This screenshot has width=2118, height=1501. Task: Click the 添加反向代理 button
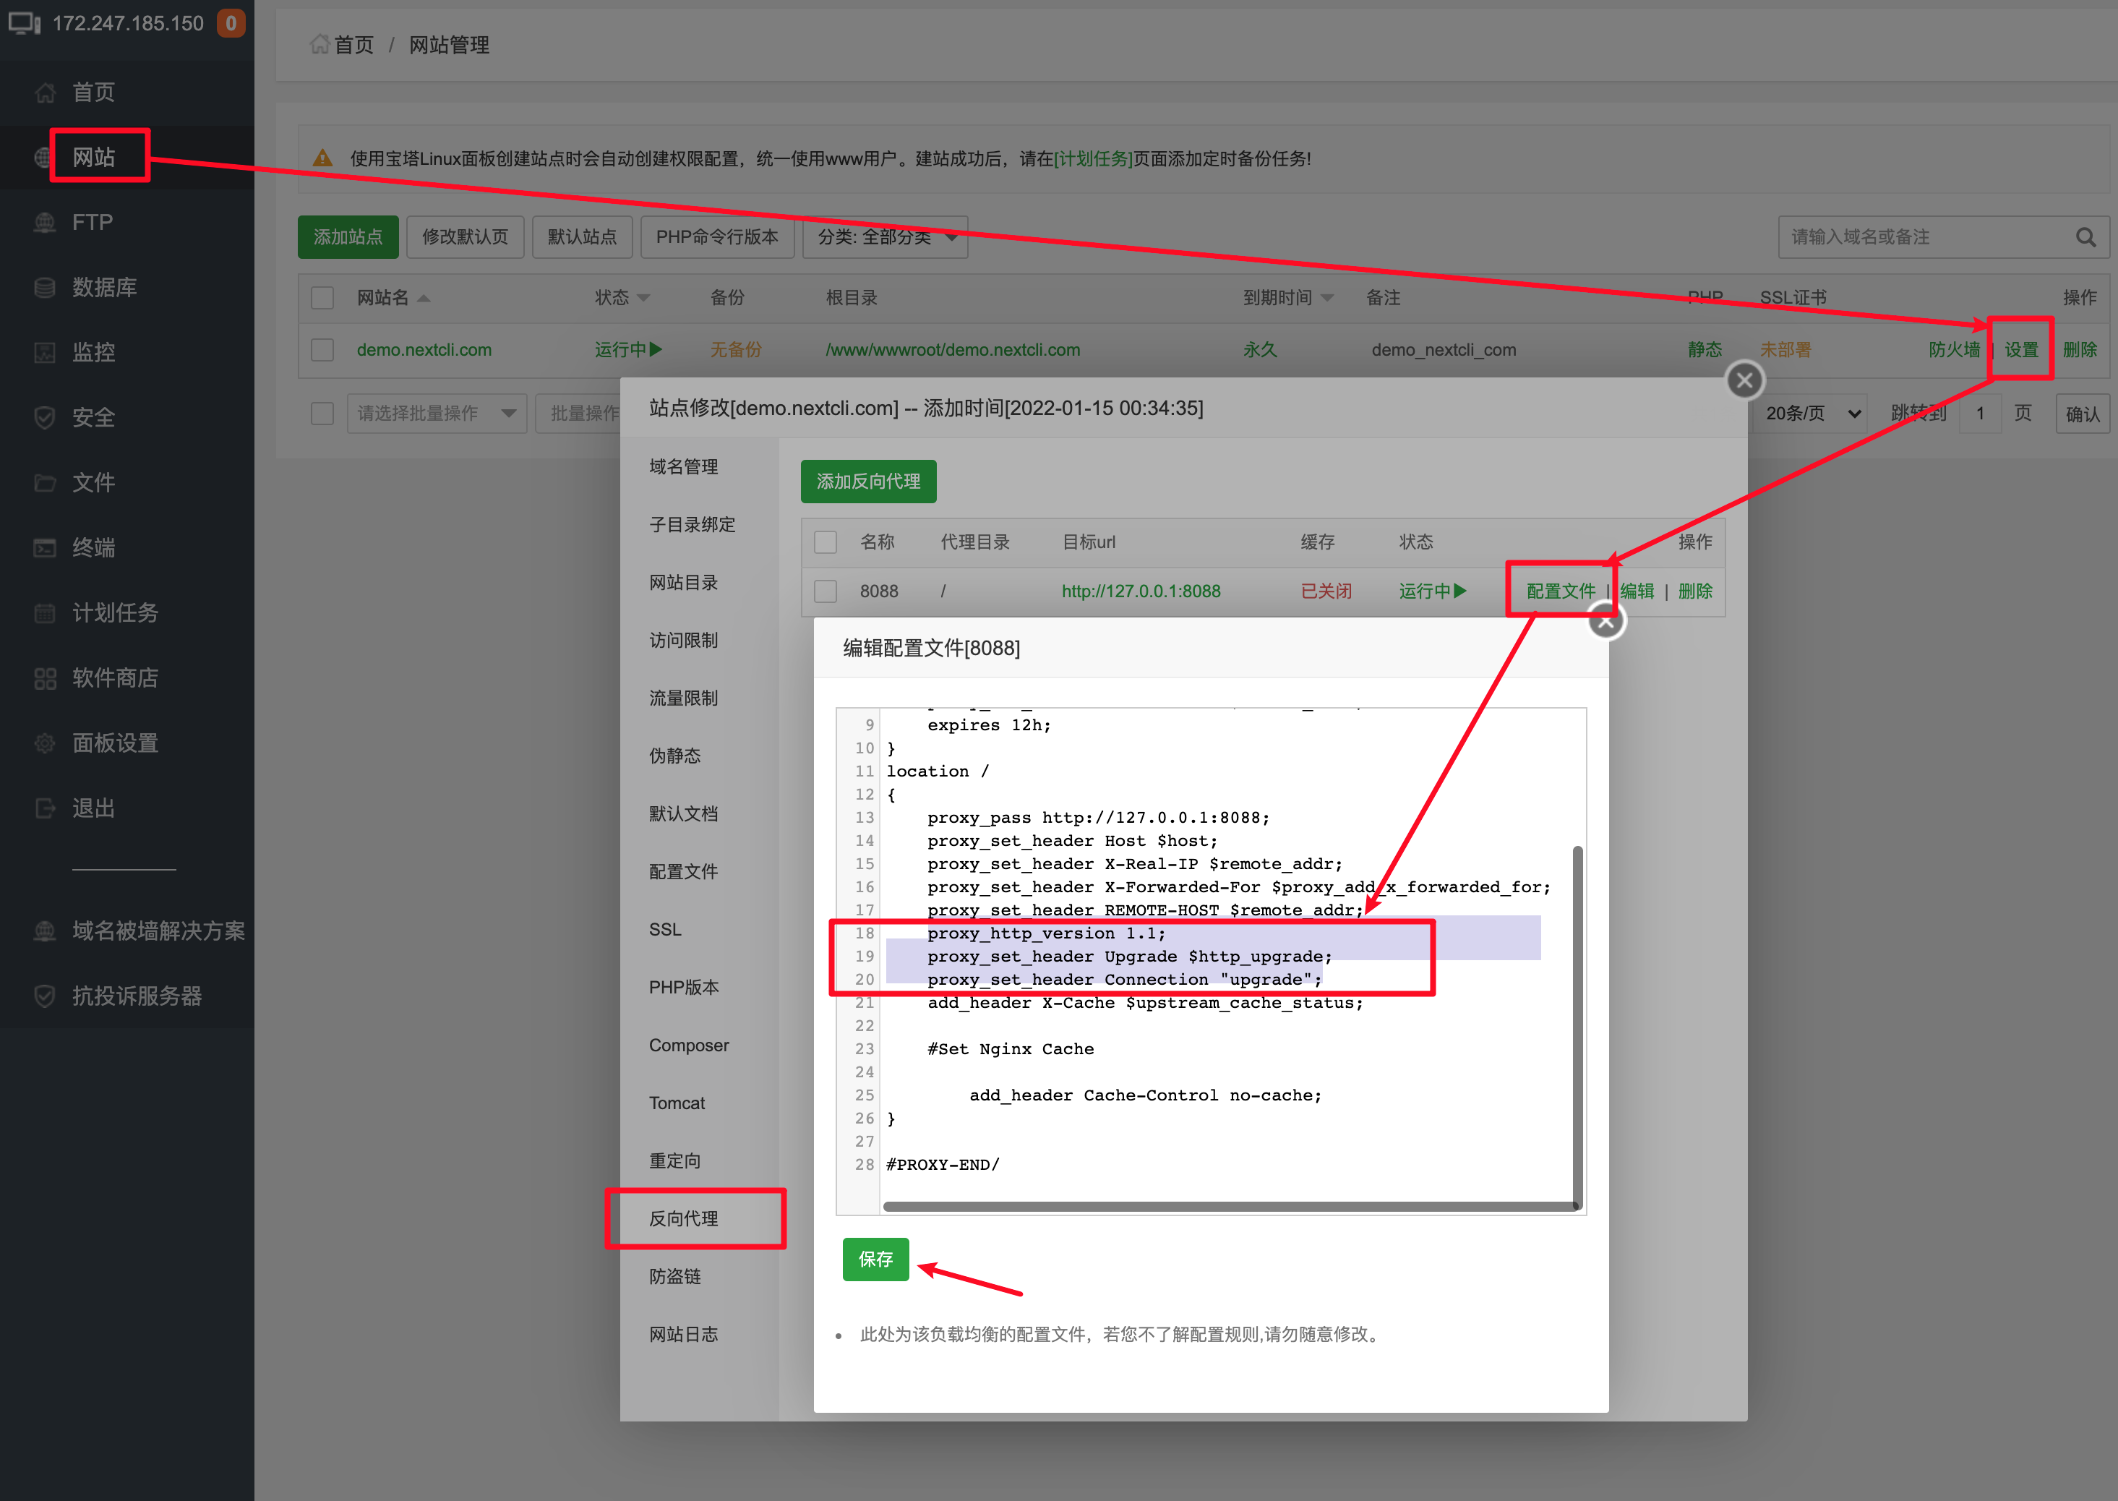point(867,482)
